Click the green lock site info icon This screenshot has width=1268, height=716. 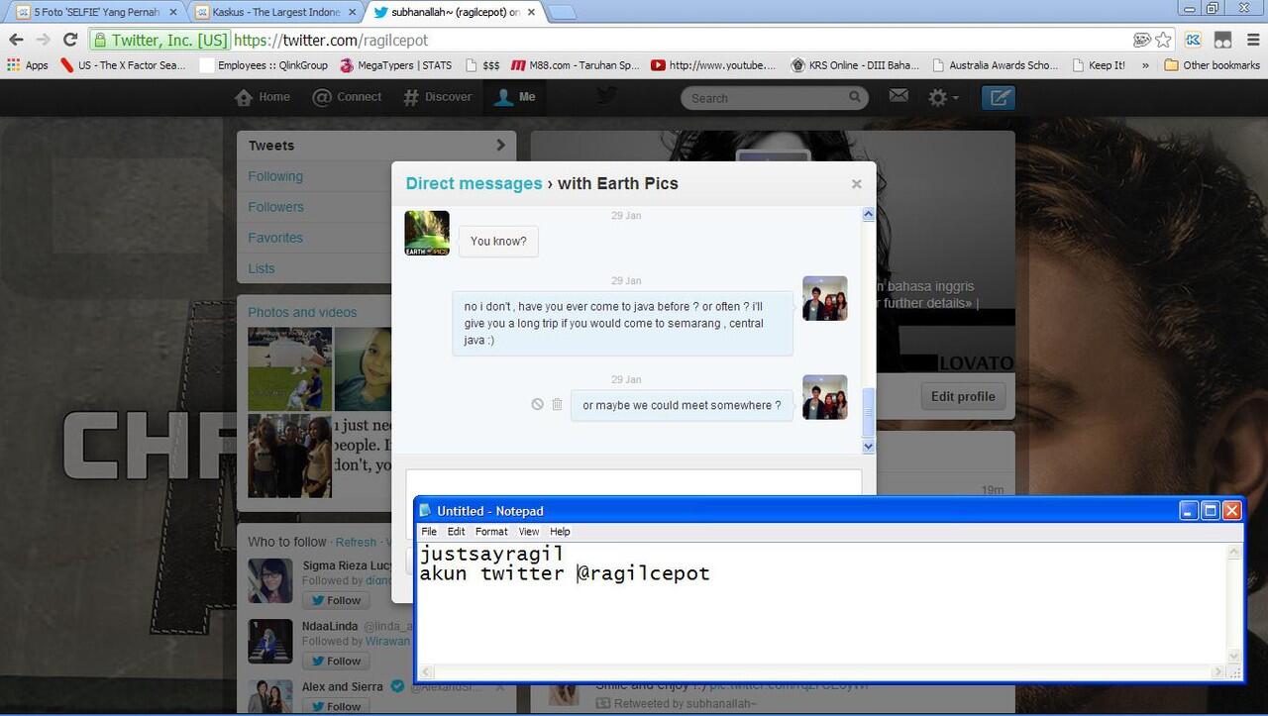(x=99, y=41)
